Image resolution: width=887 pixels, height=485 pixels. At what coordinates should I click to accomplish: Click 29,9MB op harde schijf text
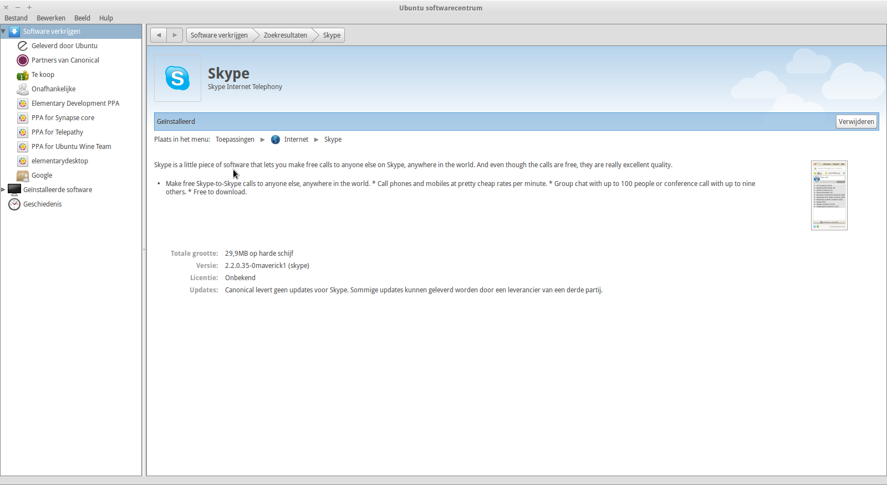[259, 254]
